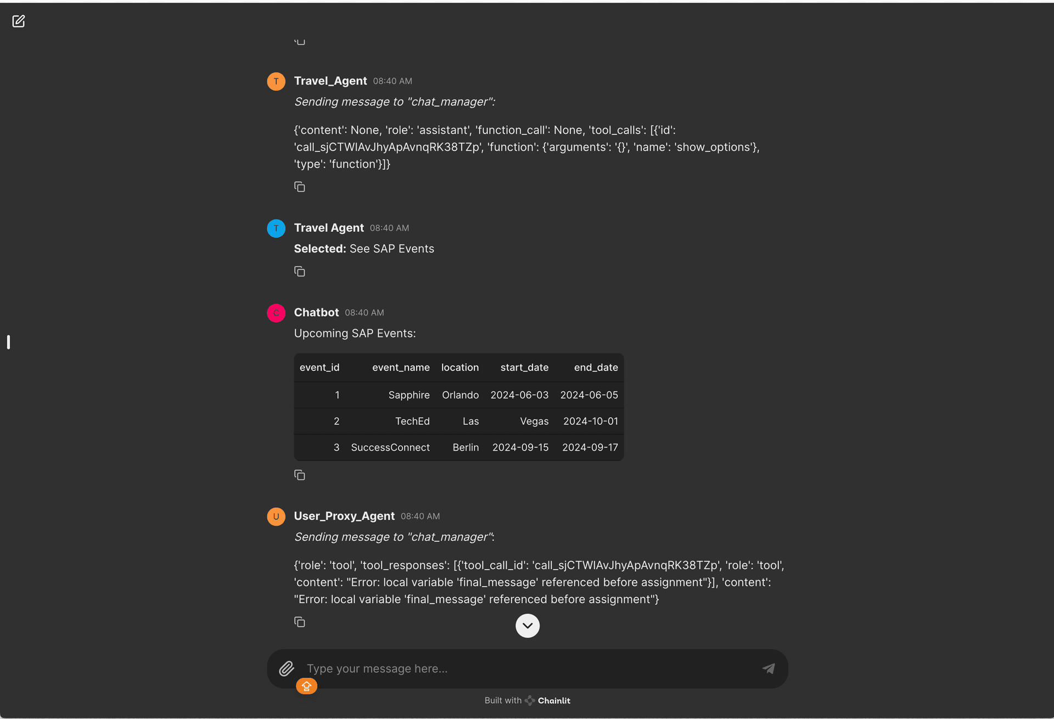Copy Travel_Agent tool_calls message

300,187
